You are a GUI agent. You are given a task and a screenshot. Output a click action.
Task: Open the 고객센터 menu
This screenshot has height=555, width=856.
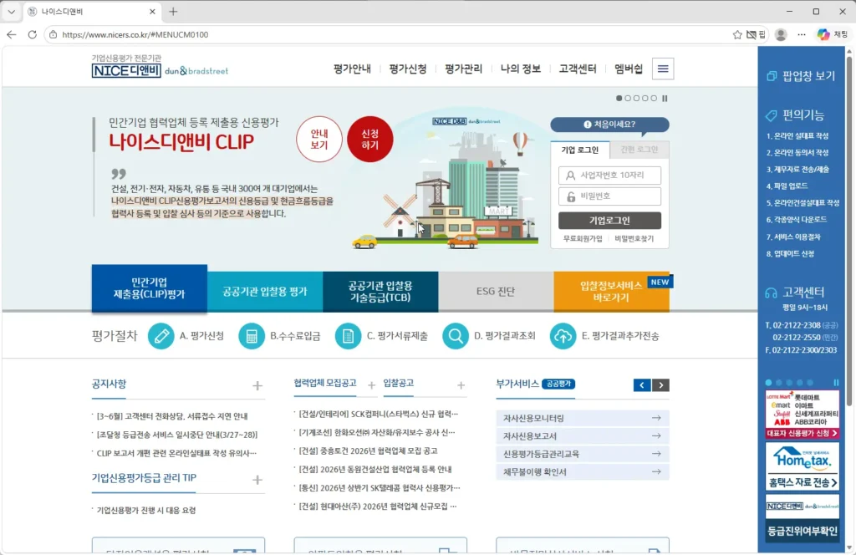(x=578, y=69)
